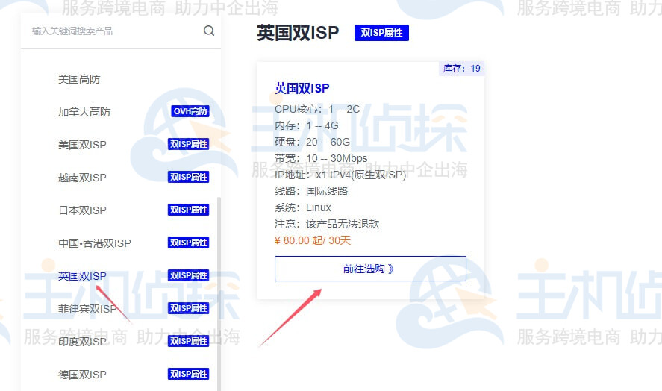662x391 pixels.
Task: Open 越南双ISP category
Action: pyautogui.click(x=82, y=178)
